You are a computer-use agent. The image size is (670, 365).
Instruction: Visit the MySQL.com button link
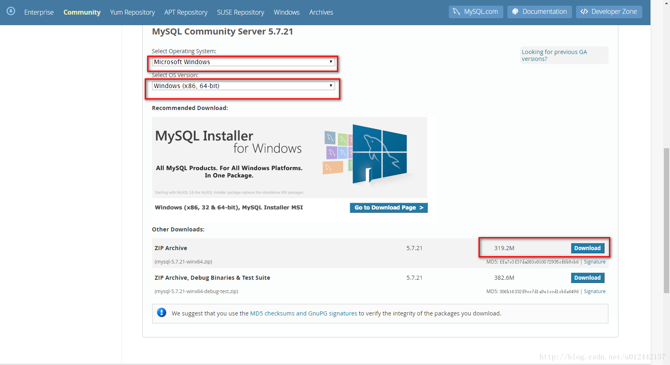pos(476,12)
